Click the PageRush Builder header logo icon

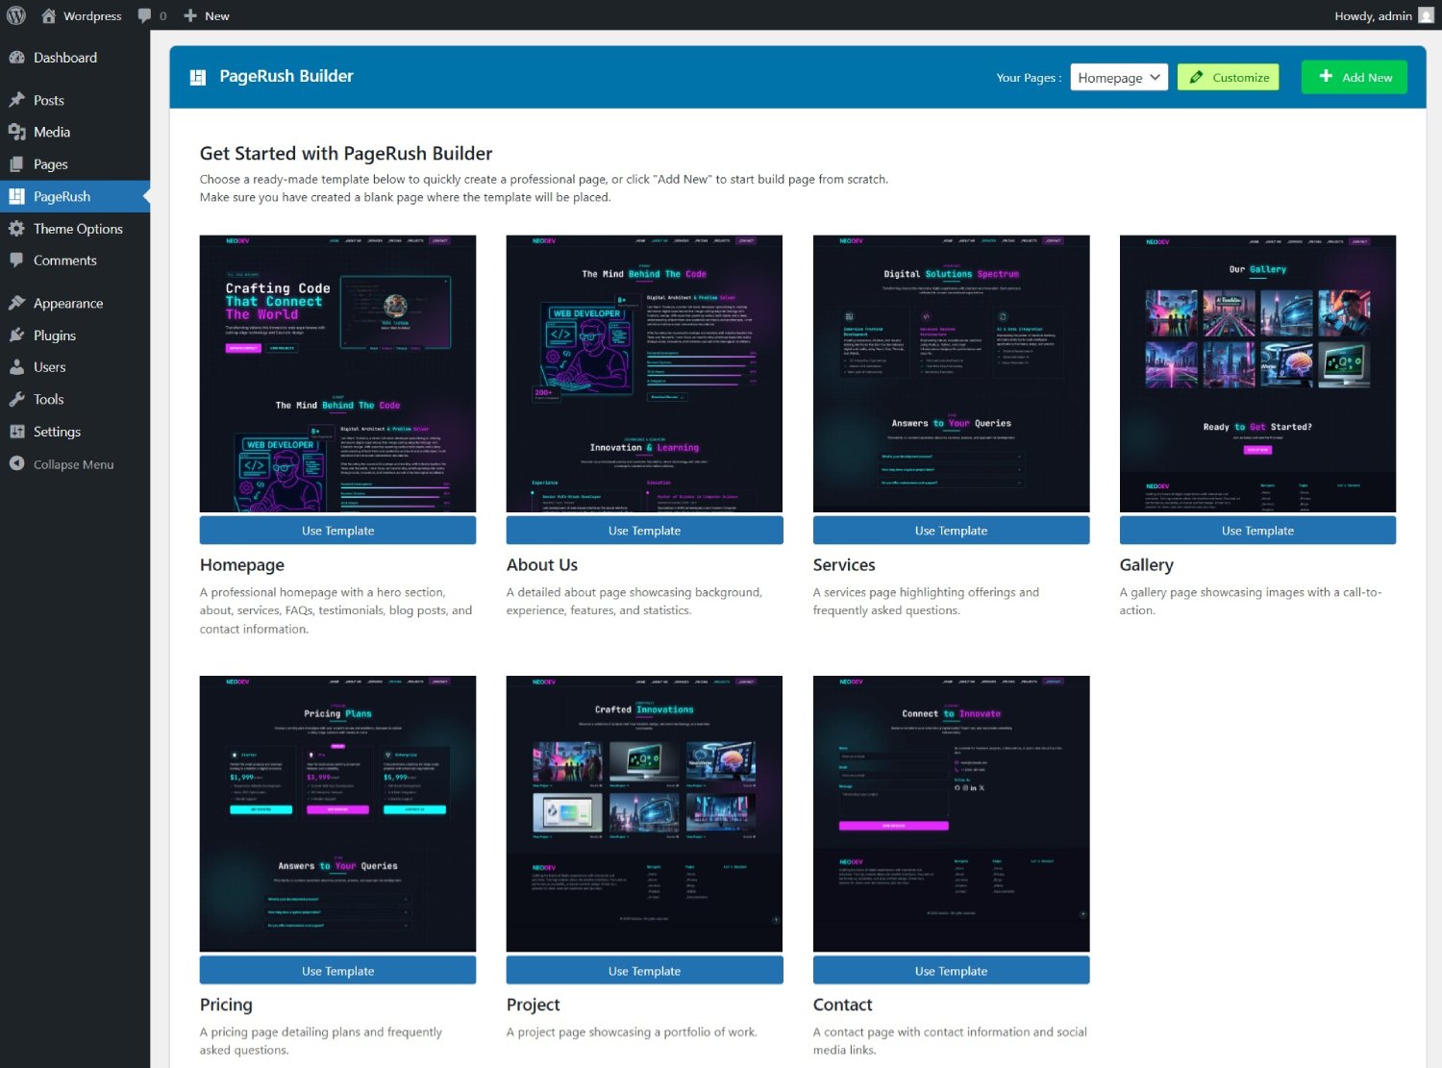tap(198, 77)
